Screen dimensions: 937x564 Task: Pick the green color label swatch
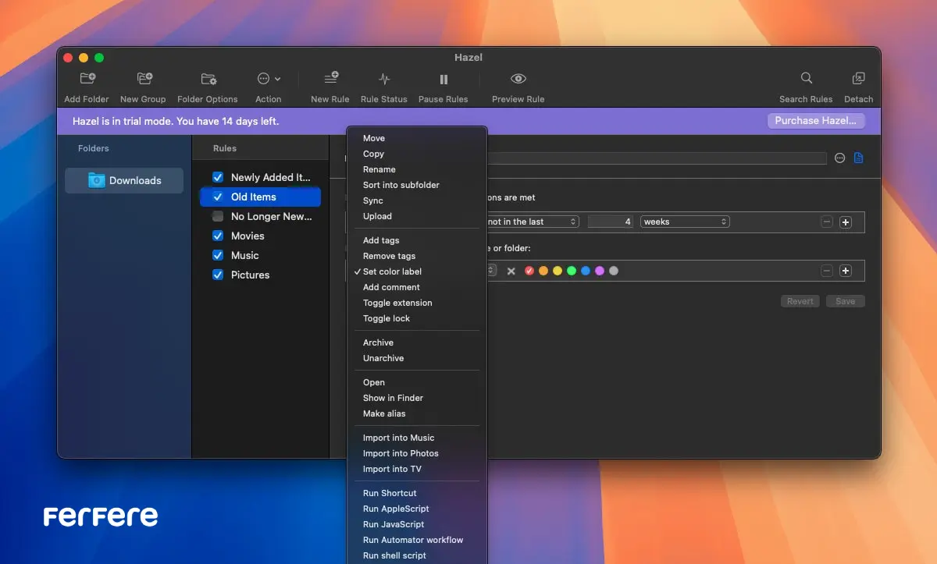(572, 271)
